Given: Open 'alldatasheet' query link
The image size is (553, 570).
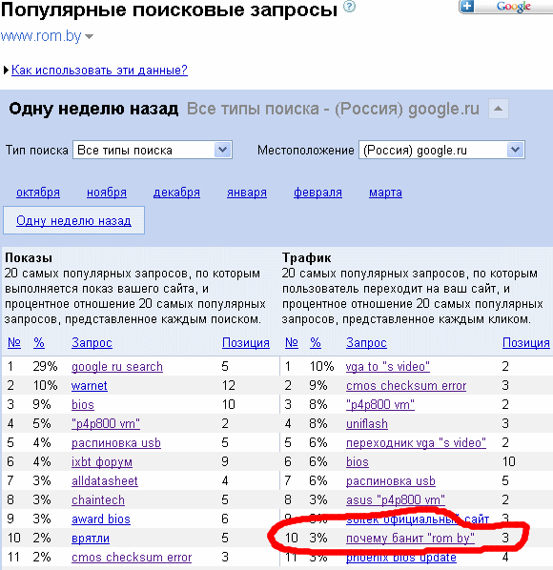Looking at the screenshot, I should (x=105, y=481).
